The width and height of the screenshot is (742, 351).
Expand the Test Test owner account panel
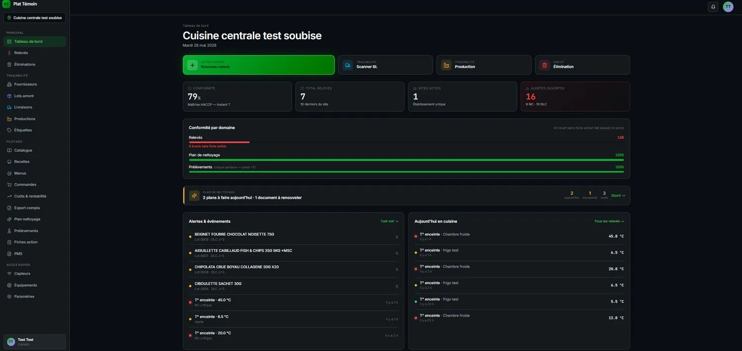click(35, 342)
